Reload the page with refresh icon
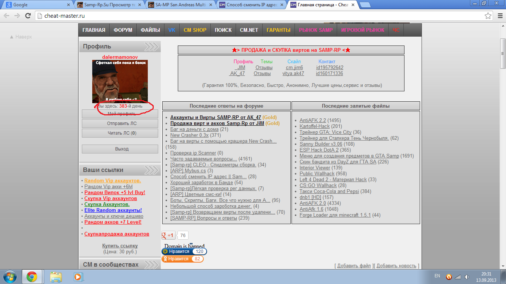The width and height of the screenshot is (506, 284). click(28, 16)
